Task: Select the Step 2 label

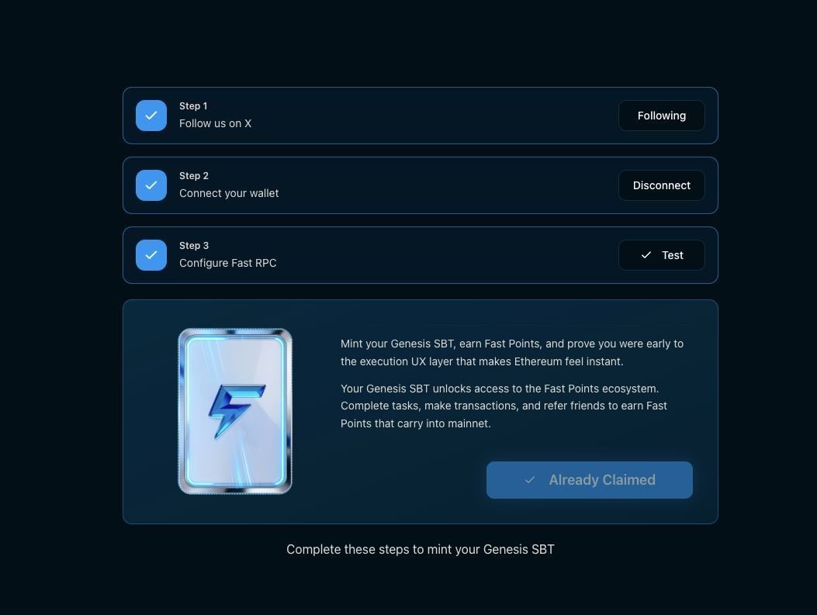Action: (x=194, y=176)
